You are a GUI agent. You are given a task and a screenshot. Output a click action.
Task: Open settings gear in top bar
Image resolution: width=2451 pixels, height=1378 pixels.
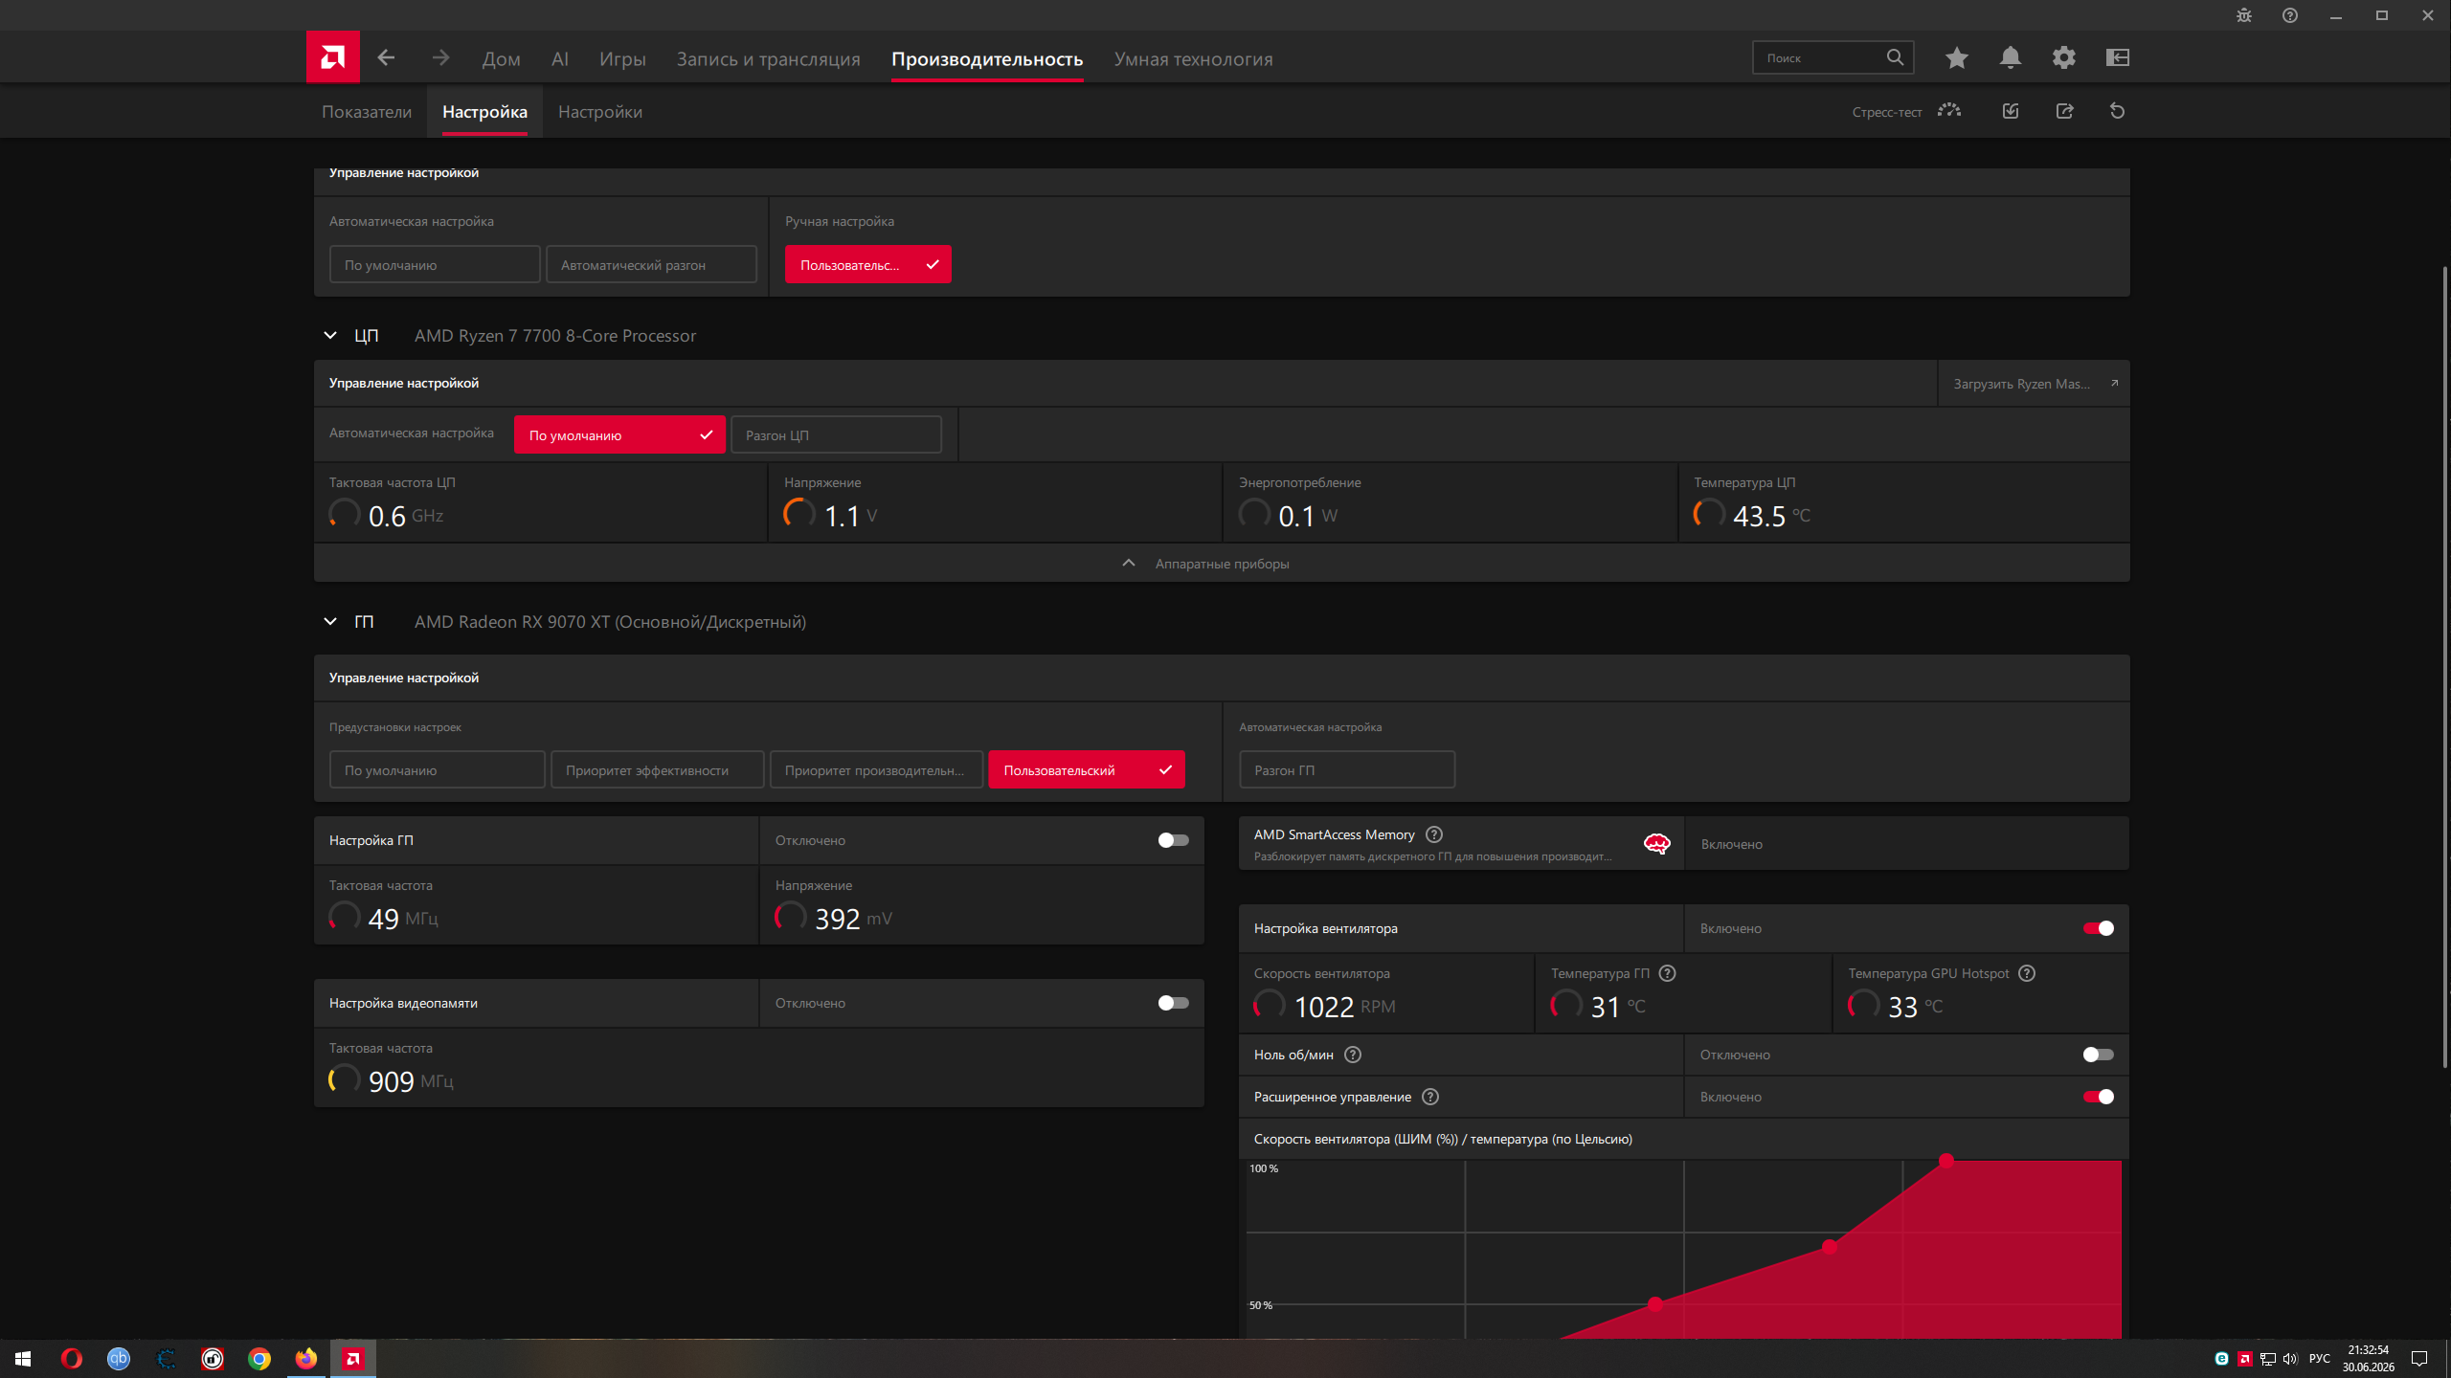[x=2064, y=57]
